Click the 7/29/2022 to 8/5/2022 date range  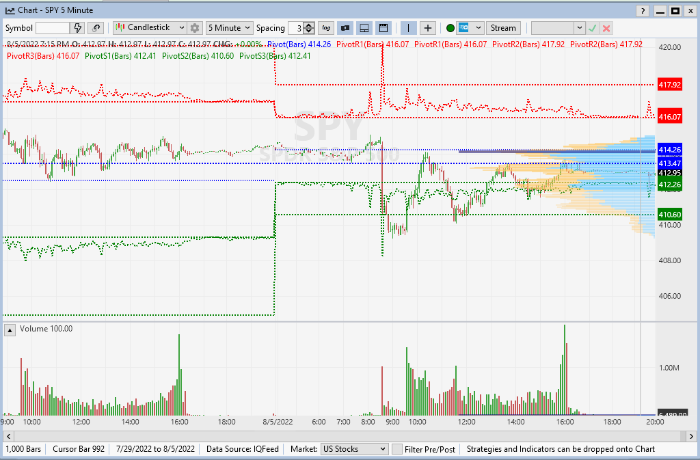155,449
